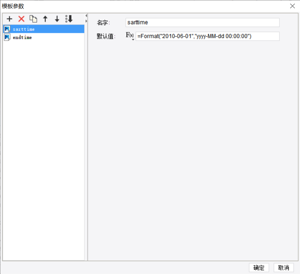
Task: Select the sarttime parameter row
Action: click(44, 29)
